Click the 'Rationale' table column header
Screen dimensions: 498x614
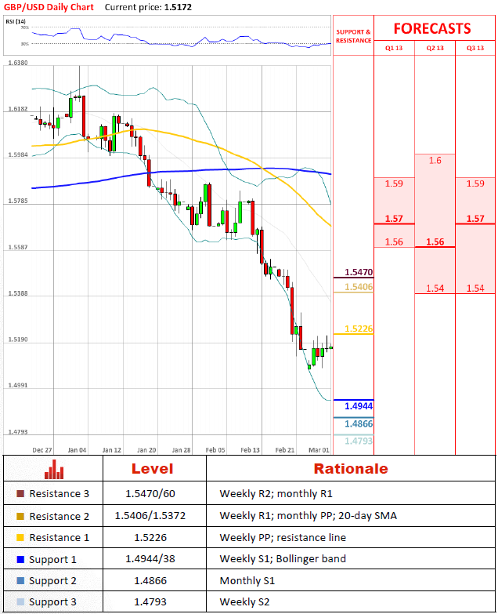click(351, 469)
